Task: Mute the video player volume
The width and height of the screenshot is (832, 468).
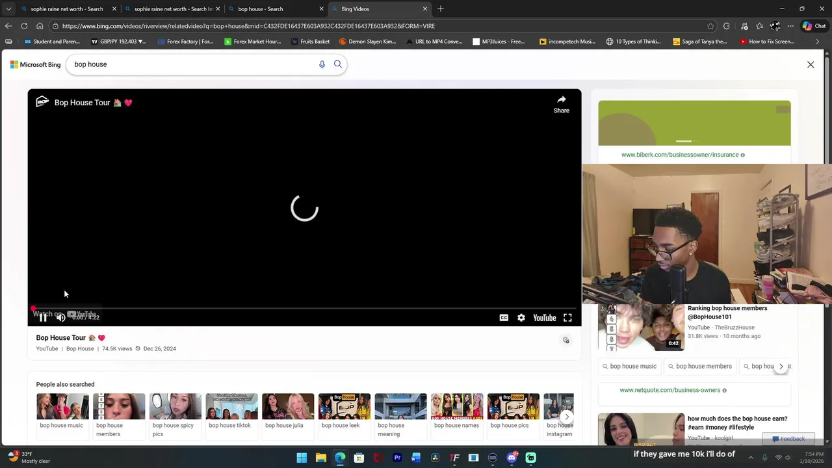Action: point(60,317)
